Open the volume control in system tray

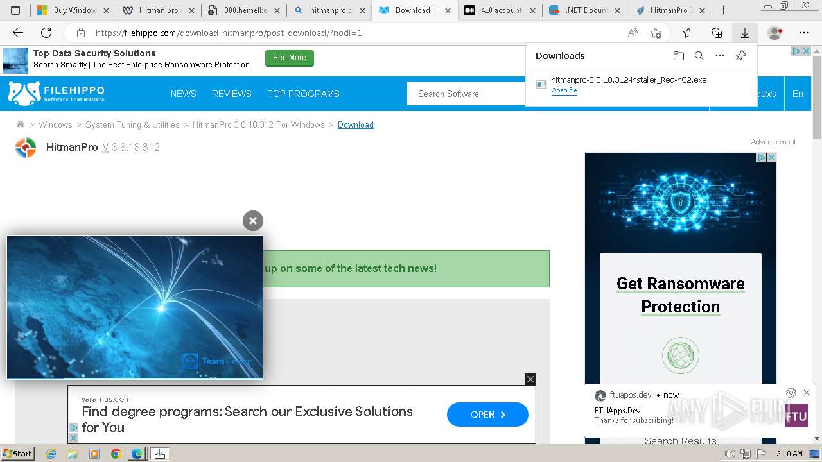(x=730, y=454)
